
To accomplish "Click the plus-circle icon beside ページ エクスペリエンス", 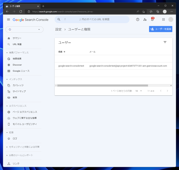I will [x=9, y=112].
